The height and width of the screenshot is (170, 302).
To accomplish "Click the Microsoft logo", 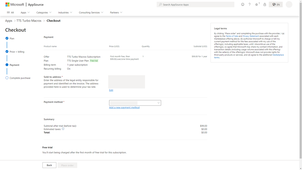I will click(15, 4).
